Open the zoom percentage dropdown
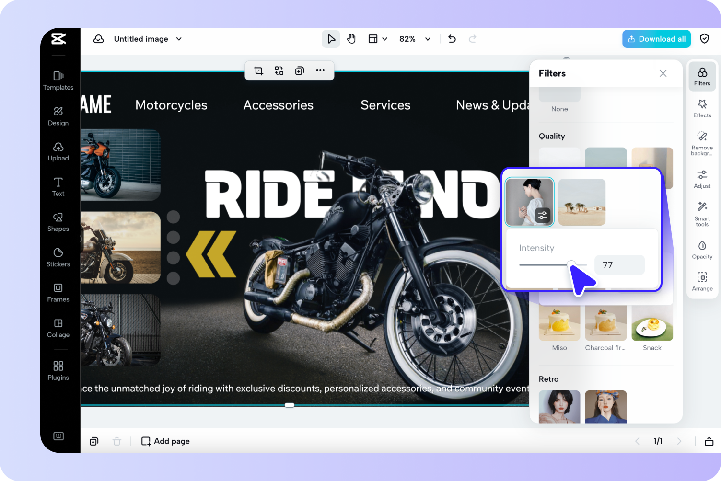 pos(415,39)
